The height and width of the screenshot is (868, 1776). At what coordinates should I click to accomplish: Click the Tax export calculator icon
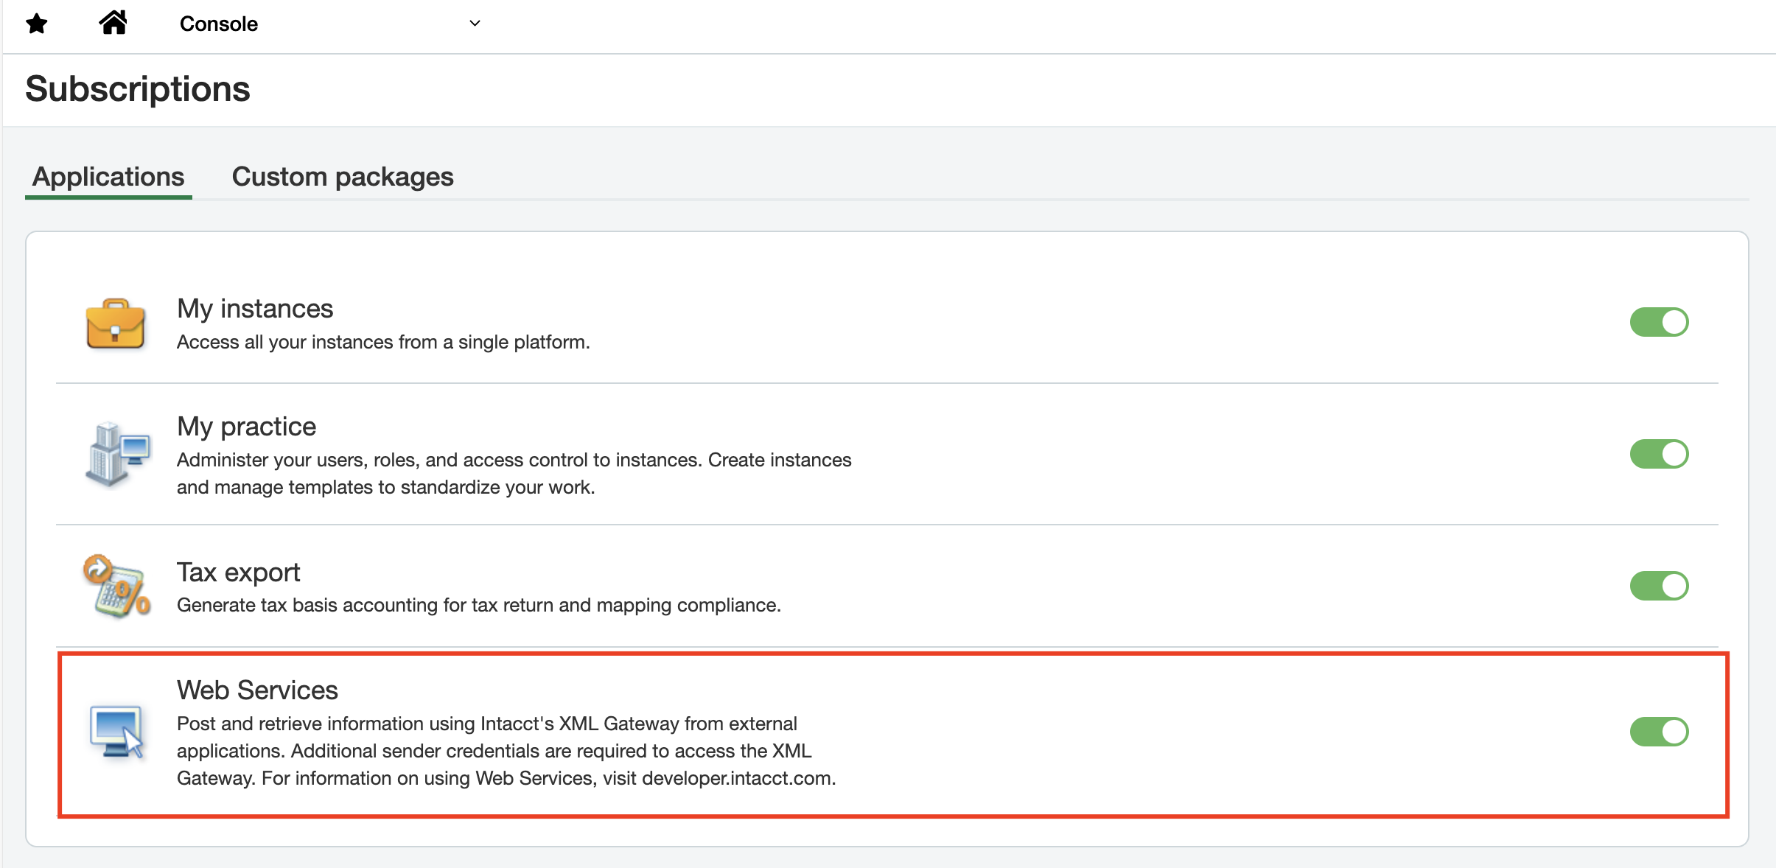117,587
